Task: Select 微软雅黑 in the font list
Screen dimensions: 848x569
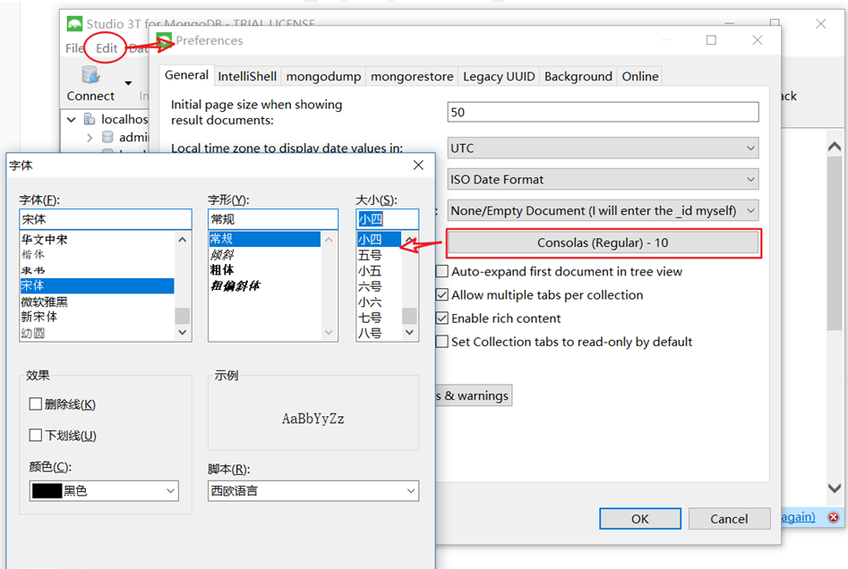Action: pos(97,301)
